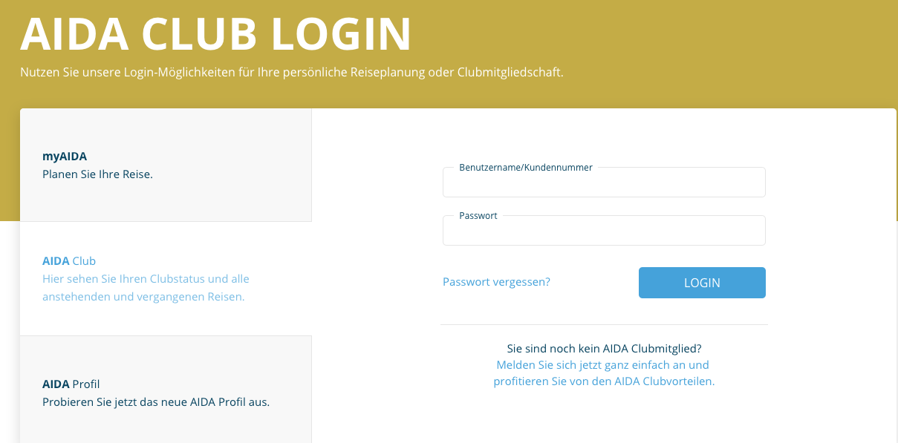Open the "Passwort vergessen?" link
The height and width of the screenshot is (443, 898).
point(496,282)
